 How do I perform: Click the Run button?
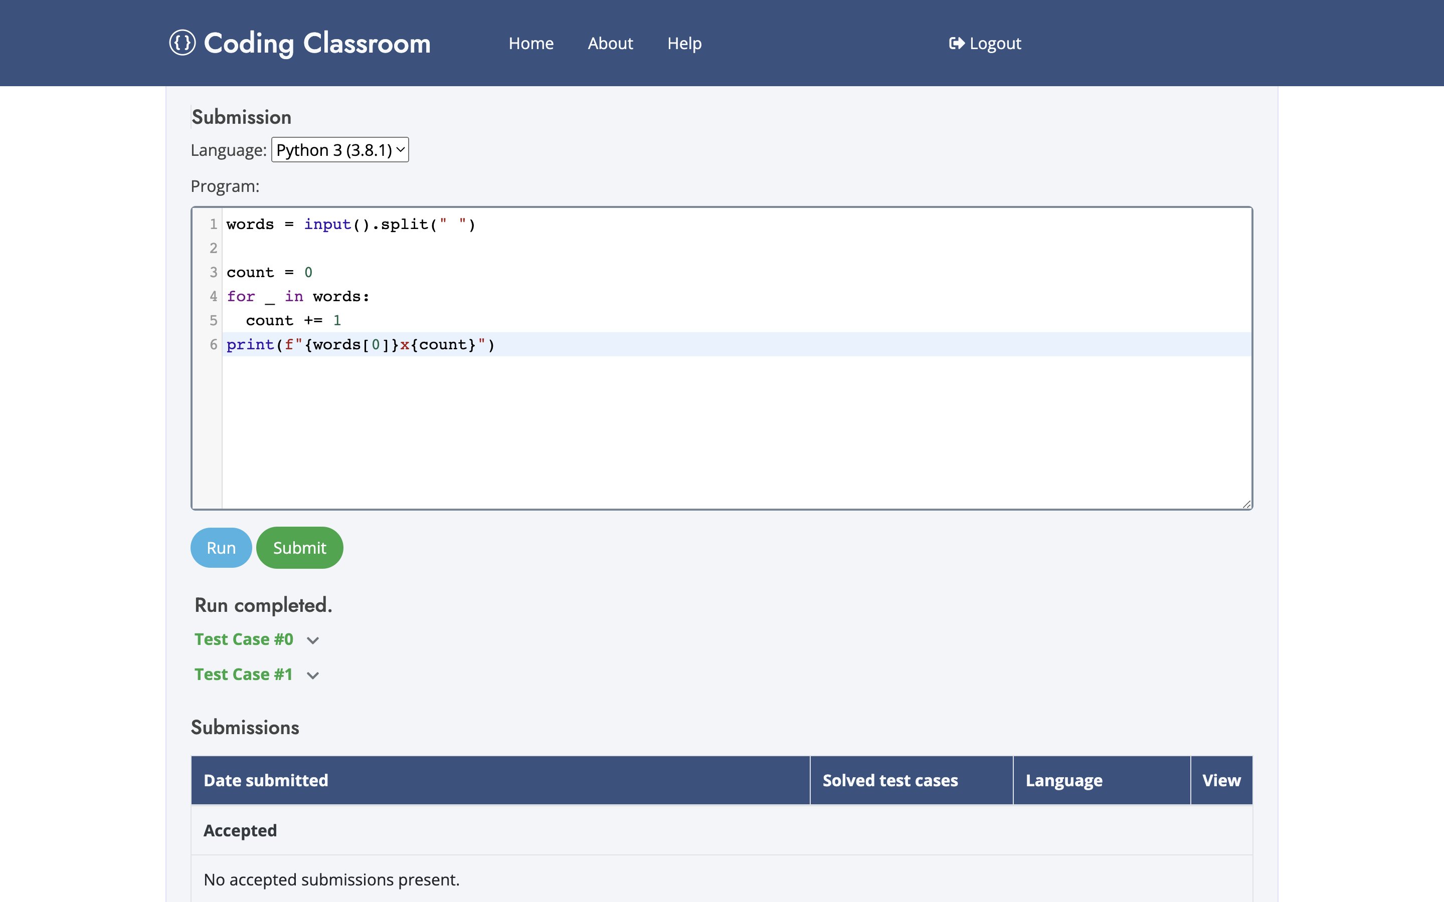[220, 547]
